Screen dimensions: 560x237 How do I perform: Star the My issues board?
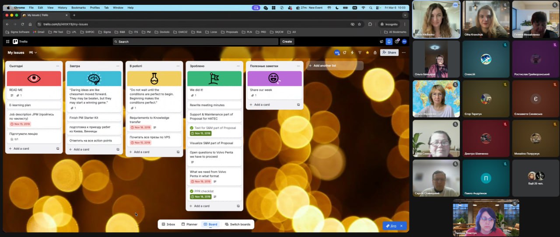pos(367,52)
